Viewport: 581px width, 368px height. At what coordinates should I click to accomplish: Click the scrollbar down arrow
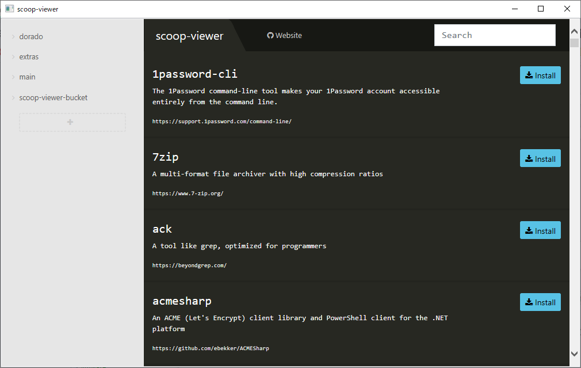[x=574, y=353]
